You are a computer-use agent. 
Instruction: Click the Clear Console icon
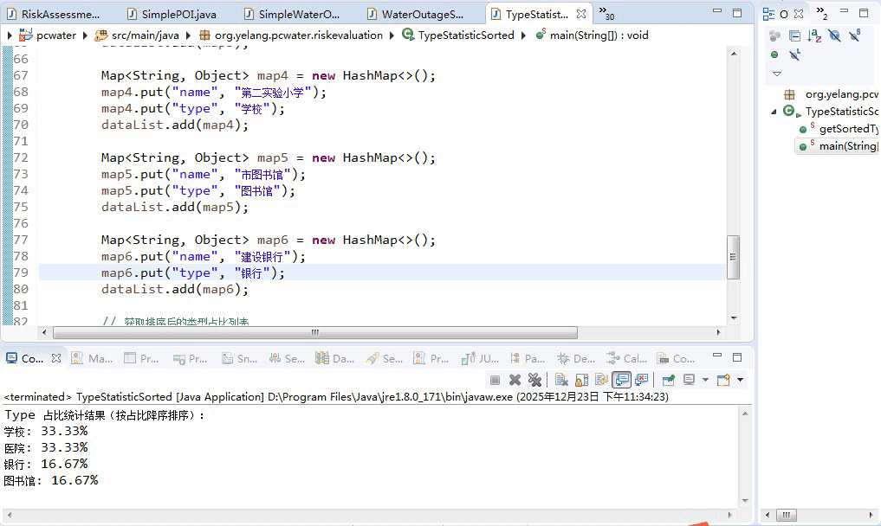pos(561,380)
